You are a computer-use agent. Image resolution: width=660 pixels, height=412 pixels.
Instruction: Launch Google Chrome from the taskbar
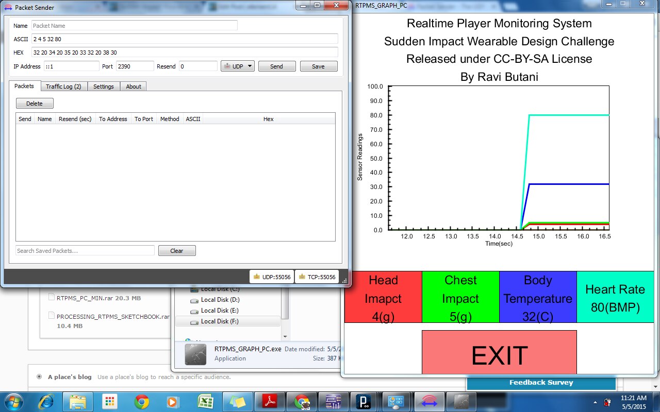tap(142, 402)
